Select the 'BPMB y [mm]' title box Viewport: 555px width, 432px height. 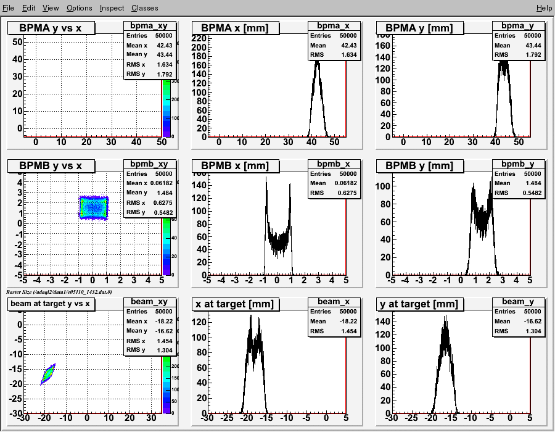pyautogui.click(x=419, y=166)
